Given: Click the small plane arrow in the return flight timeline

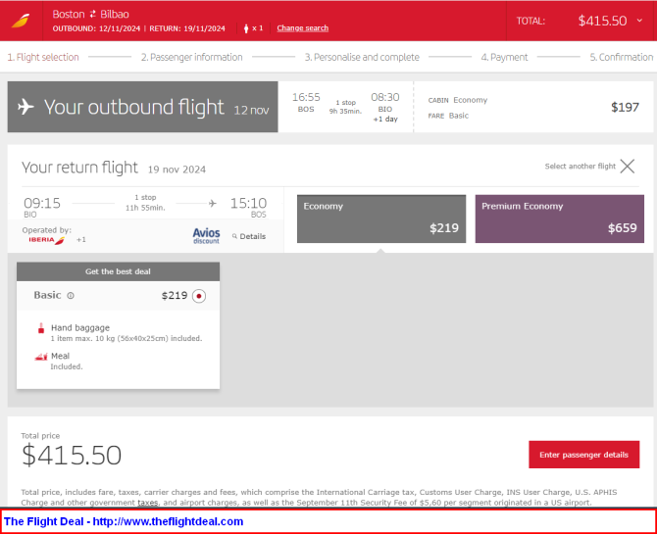Looking at the screenshot, I should (x=213, y=204).
